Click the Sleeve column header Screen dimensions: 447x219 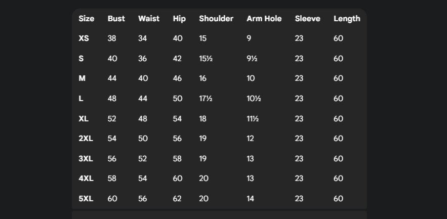307,19
